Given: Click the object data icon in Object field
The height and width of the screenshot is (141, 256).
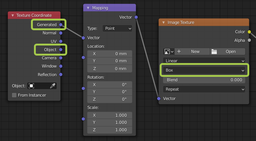Looking at the screenshot, I should point(31,86).
